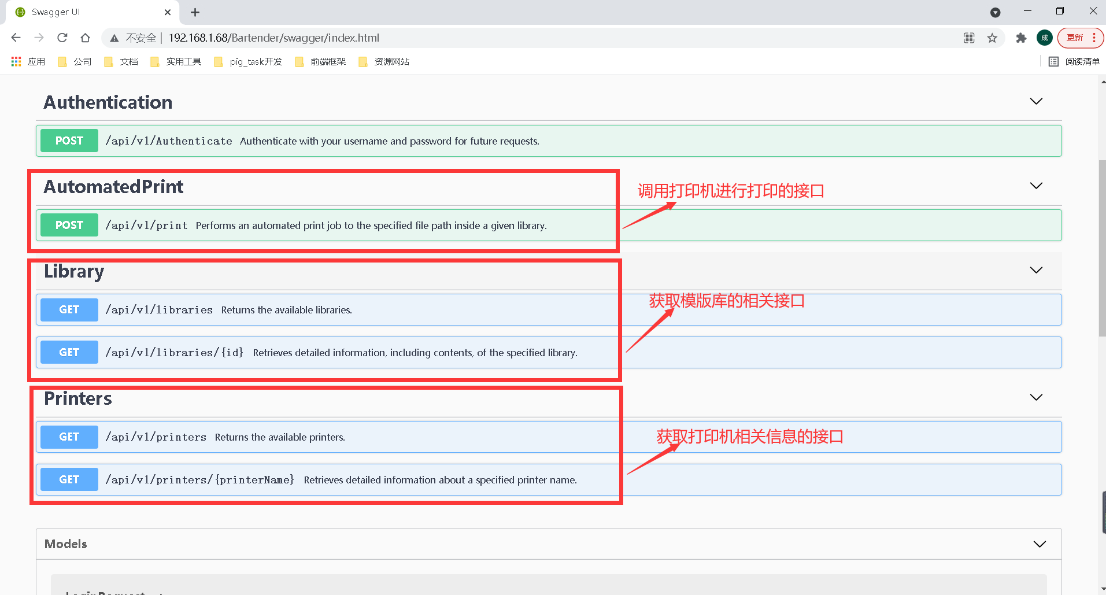Collapse the Authentication section
Screen dimensions: 1106x595
point(1036,101)
